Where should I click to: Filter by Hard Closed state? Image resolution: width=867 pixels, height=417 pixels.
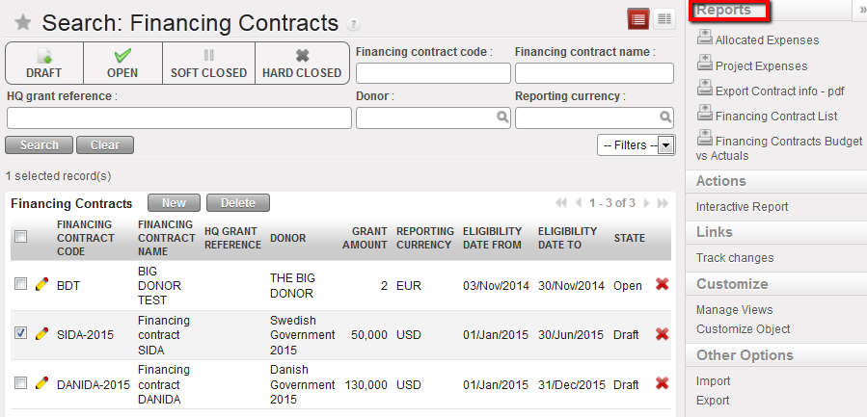(x=302, y=64)
